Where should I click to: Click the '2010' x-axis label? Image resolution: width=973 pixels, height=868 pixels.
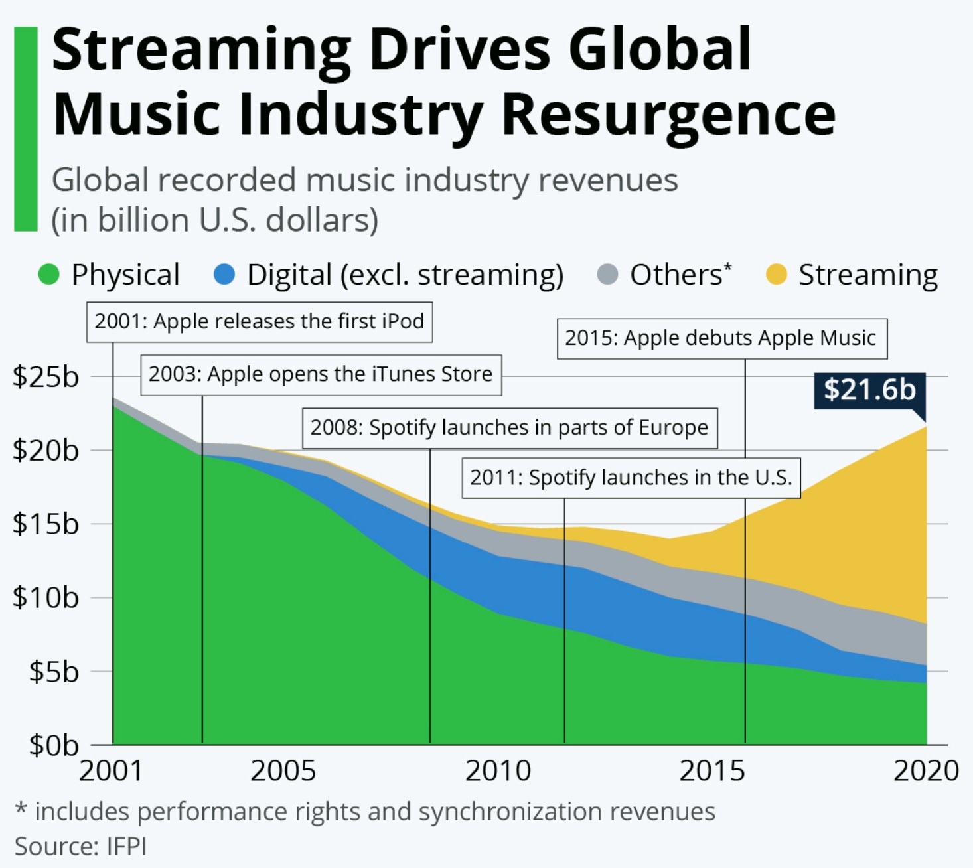click(x=498, y=771)
